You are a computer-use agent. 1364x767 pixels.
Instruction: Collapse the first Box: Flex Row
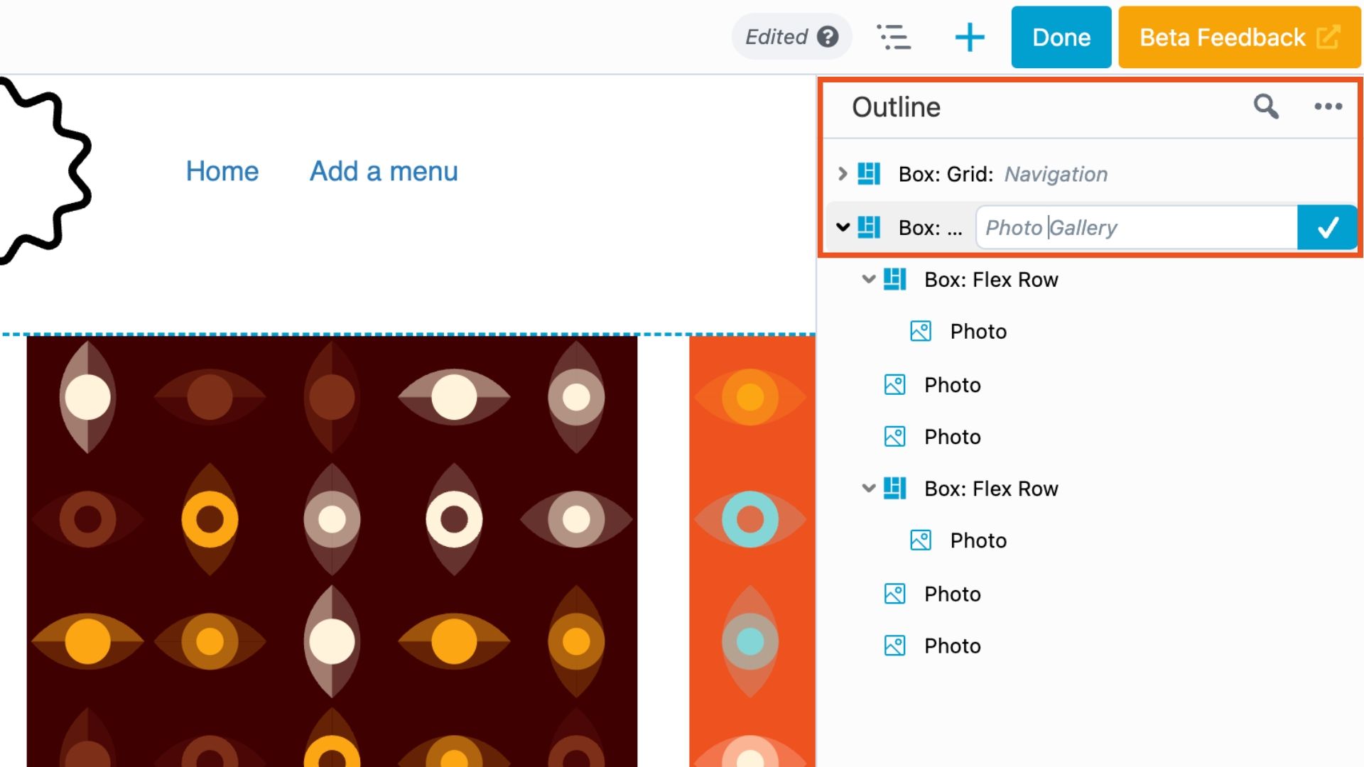click(868, 280)
